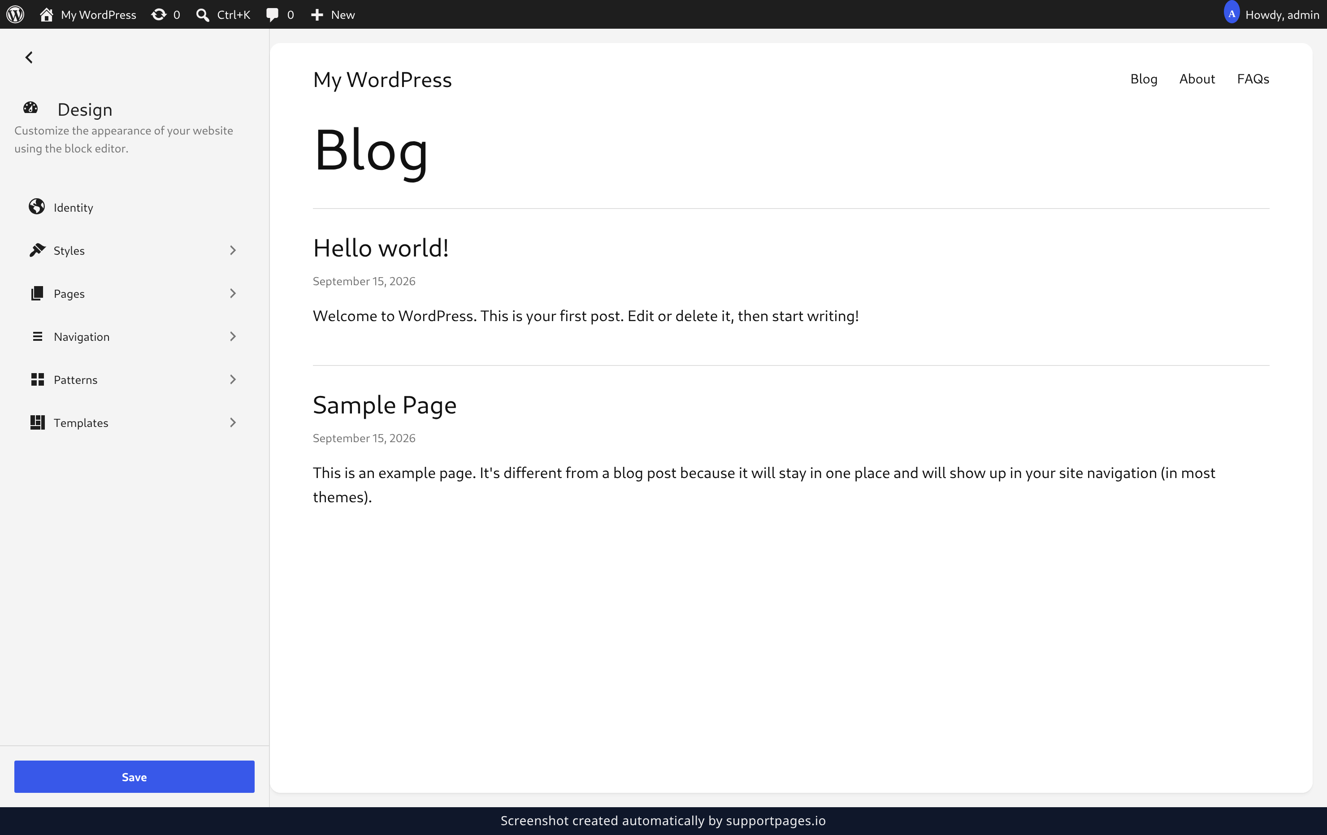Viewport: 1327px width, 835px height.
Task: Click the Navigation list icon
Action: 38,336
